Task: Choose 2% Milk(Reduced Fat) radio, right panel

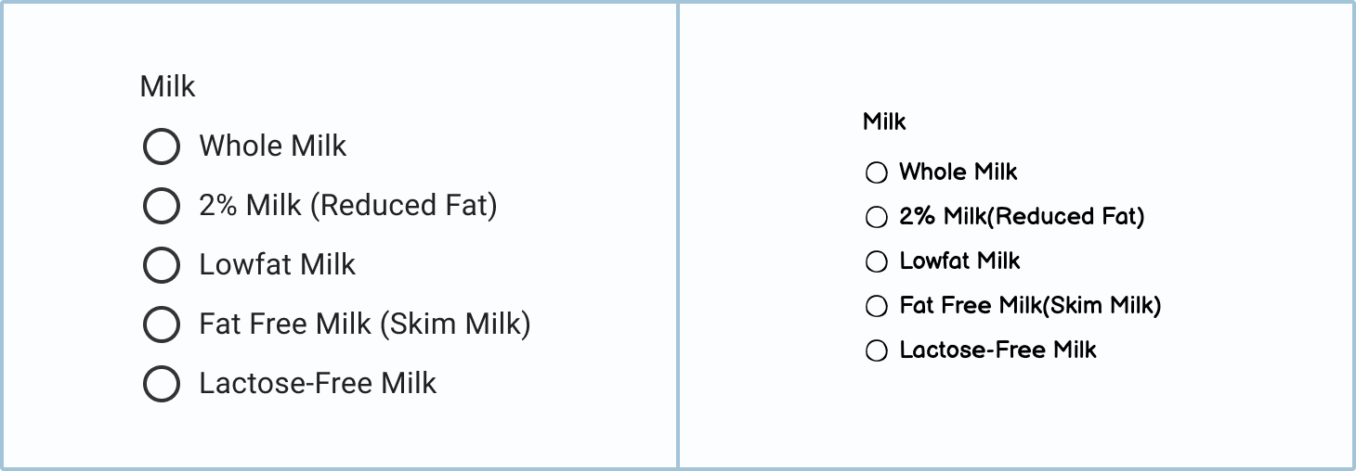Action: [877, 217]
